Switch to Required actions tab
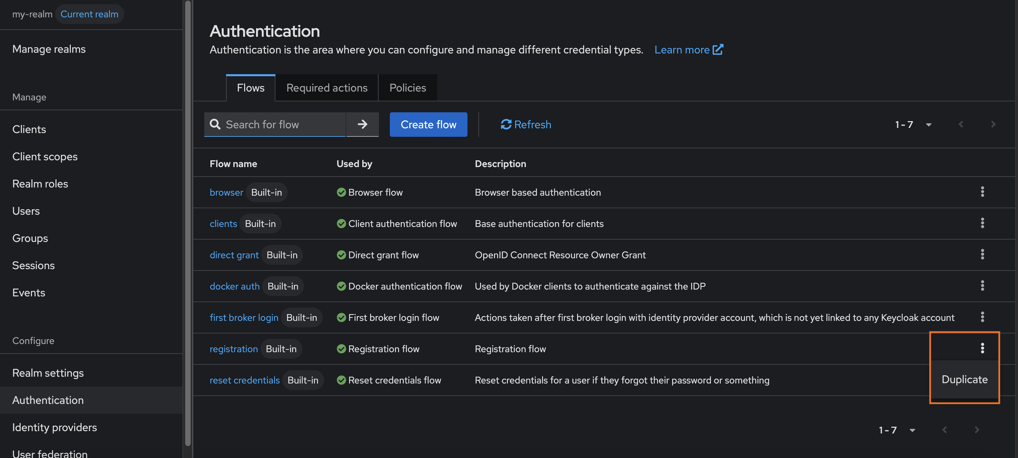Viewport: 1018px width, 458px height. click(327, 88)
